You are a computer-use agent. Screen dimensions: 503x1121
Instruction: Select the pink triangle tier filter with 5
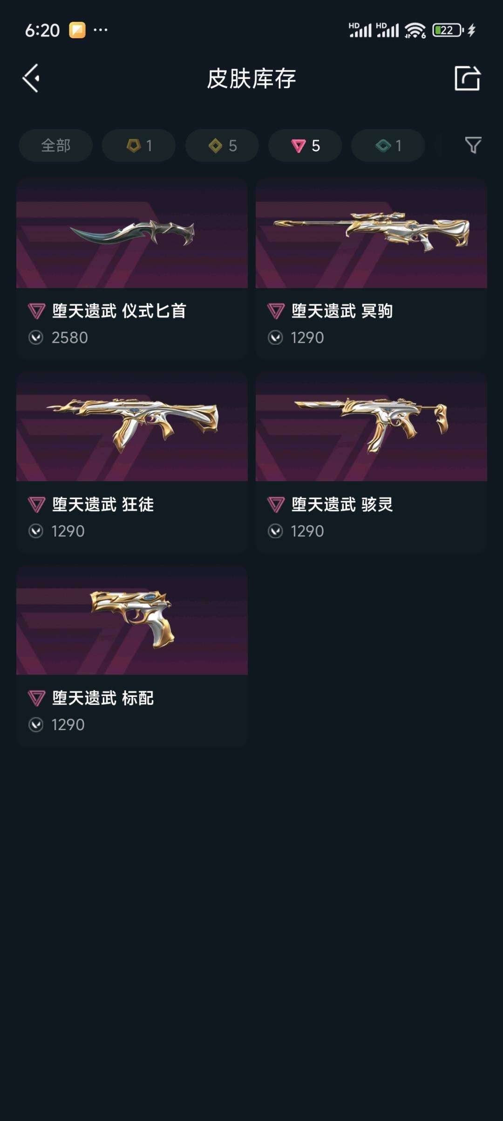coord(305,146)
